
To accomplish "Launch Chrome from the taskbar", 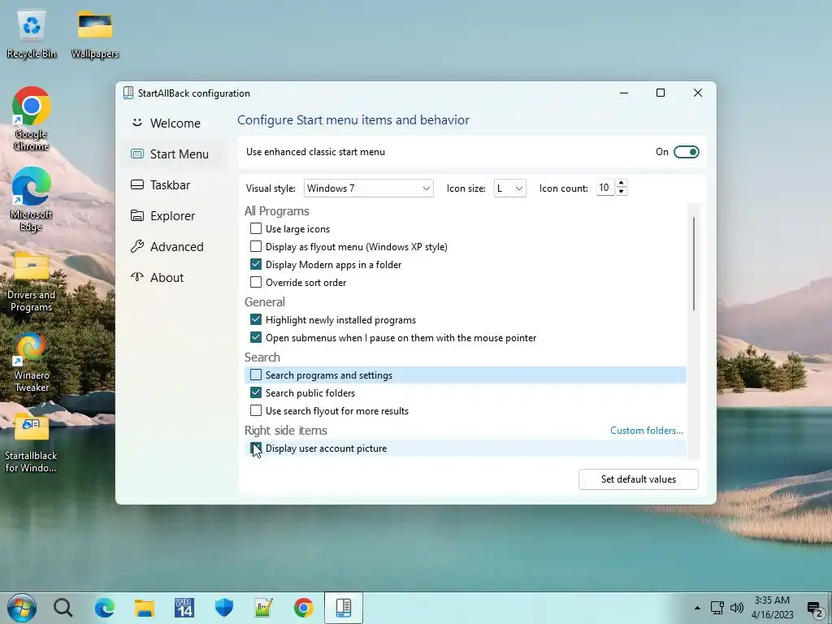I will click(x=304, y=608).
